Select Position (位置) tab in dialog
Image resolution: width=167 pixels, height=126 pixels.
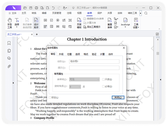[69, 54]
